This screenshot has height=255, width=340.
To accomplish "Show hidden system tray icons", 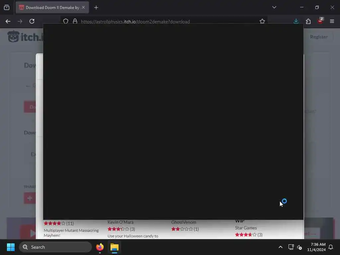I will coord(280,247).
